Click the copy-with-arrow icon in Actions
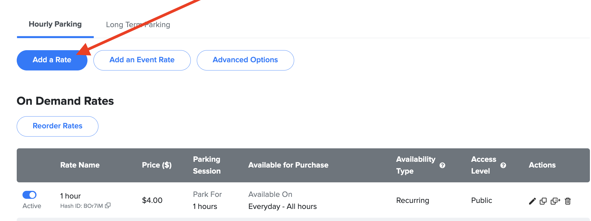 click(555, 201)
